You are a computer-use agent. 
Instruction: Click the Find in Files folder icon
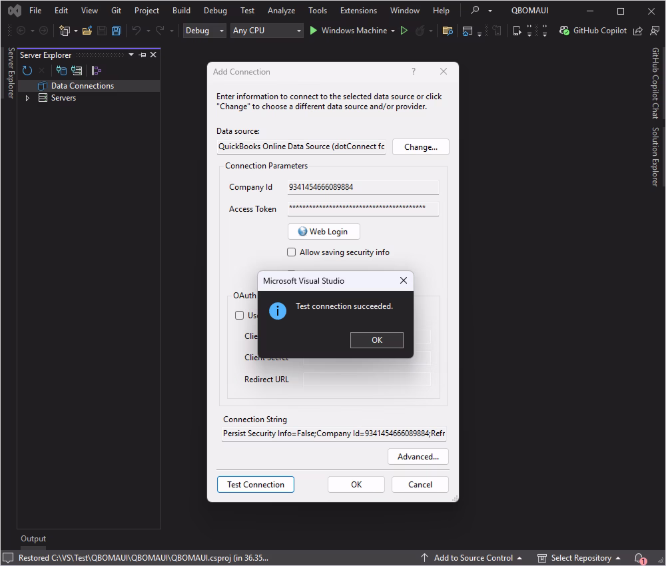[448, 31]
